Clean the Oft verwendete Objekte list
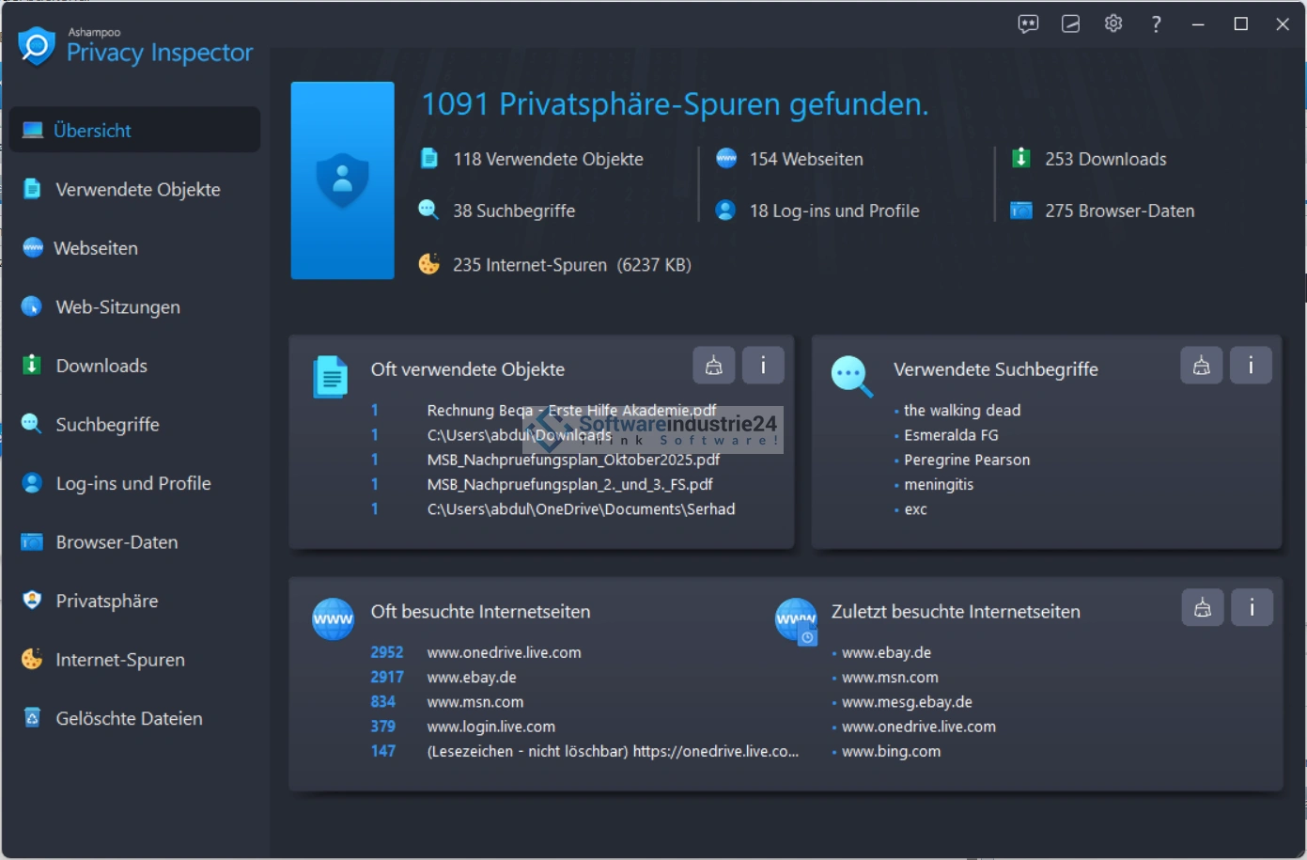Image resolution: width=1307 pixels, height=860 pixels. click(714, 366)
